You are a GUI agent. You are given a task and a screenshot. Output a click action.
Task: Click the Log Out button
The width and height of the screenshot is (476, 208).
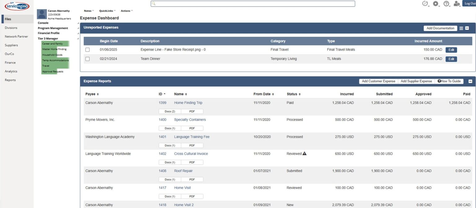tap(469, 3)
